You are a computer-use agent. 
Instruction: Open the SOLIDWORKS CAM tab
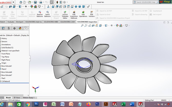[68, 22]
